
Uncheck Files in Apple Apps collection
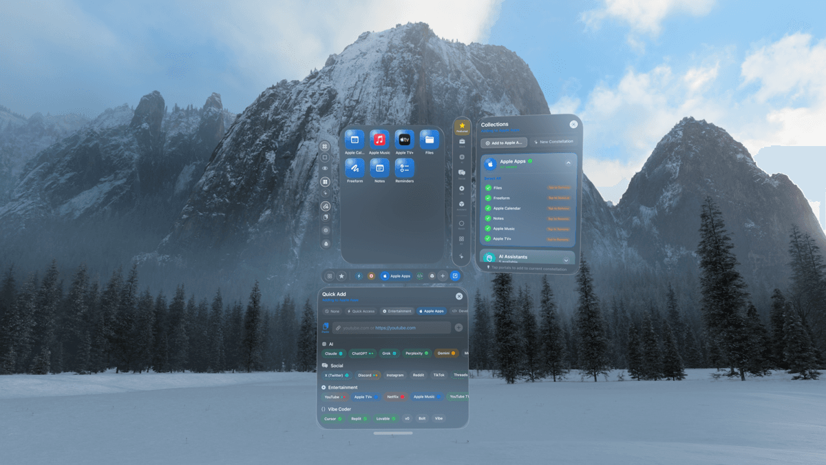(488, 187)
